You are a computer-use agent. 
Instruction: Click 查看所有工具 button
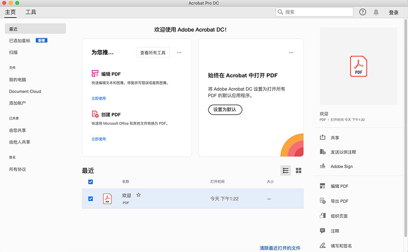(153, 53)
